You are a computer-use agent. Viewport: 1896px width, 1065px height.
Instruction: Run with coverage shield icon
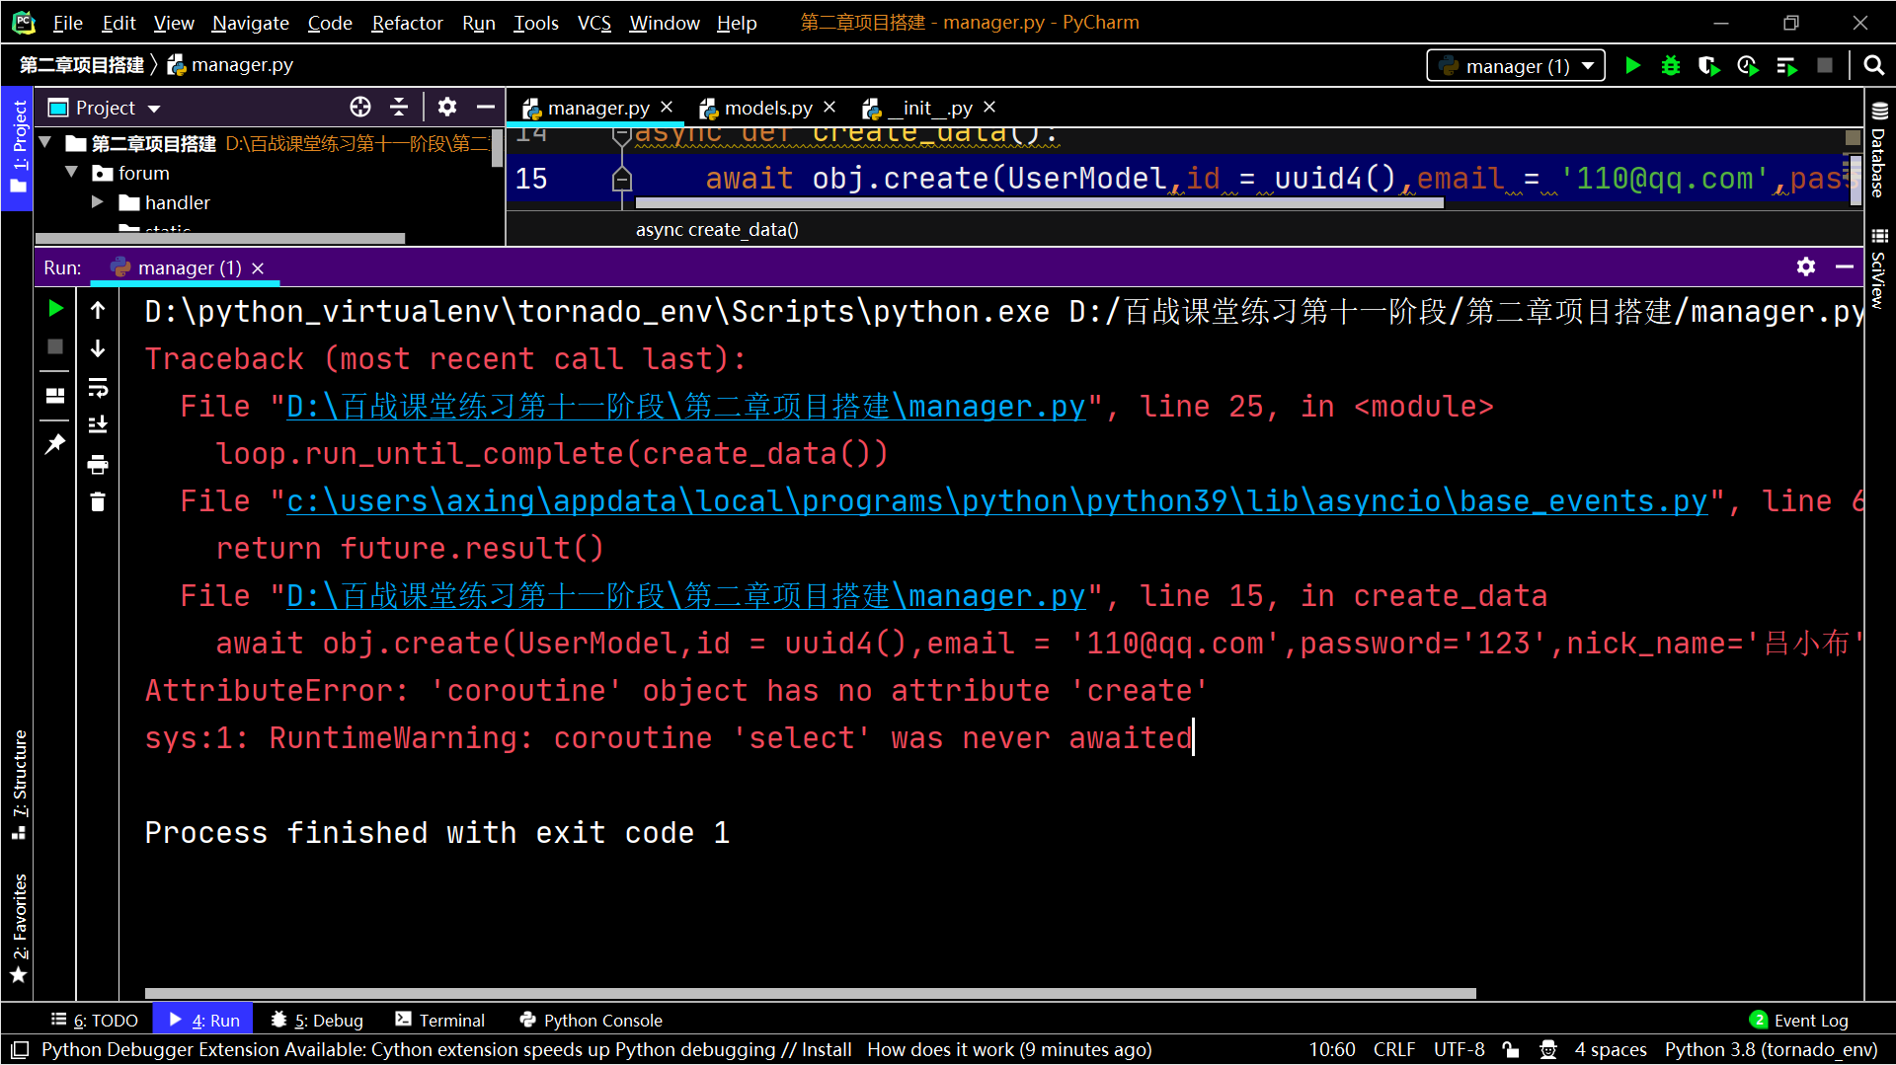pos(1708,66)
